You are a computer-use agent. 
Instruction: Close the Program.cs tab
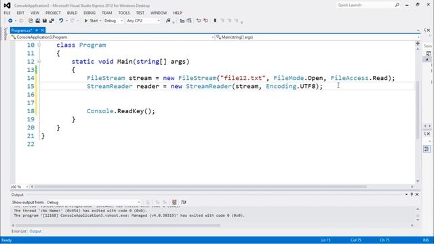42,30
